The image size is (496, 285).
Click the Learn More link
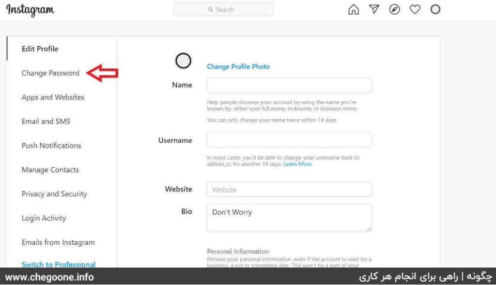pos(298,164)
